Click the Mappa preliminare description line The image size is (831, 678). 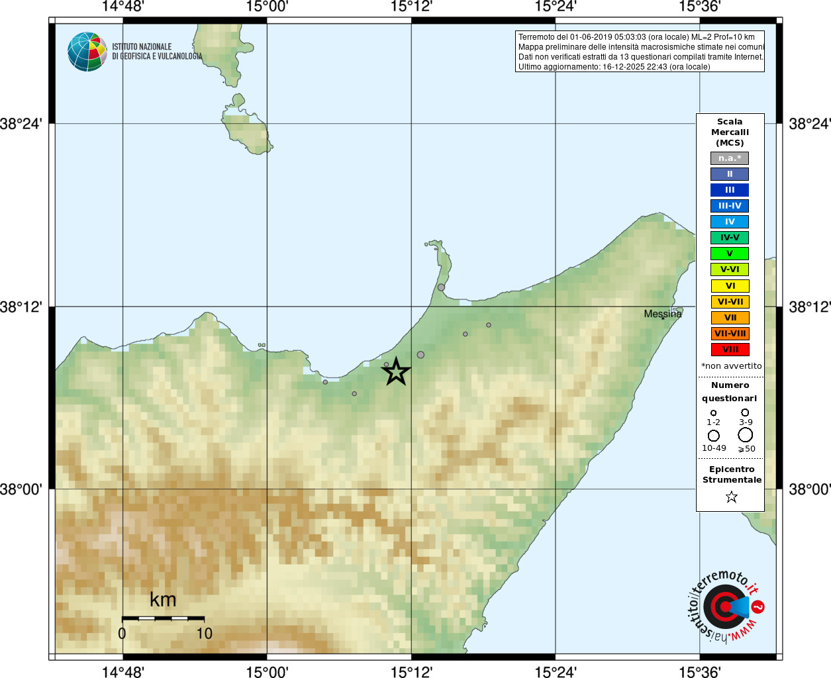click(641, 47)
